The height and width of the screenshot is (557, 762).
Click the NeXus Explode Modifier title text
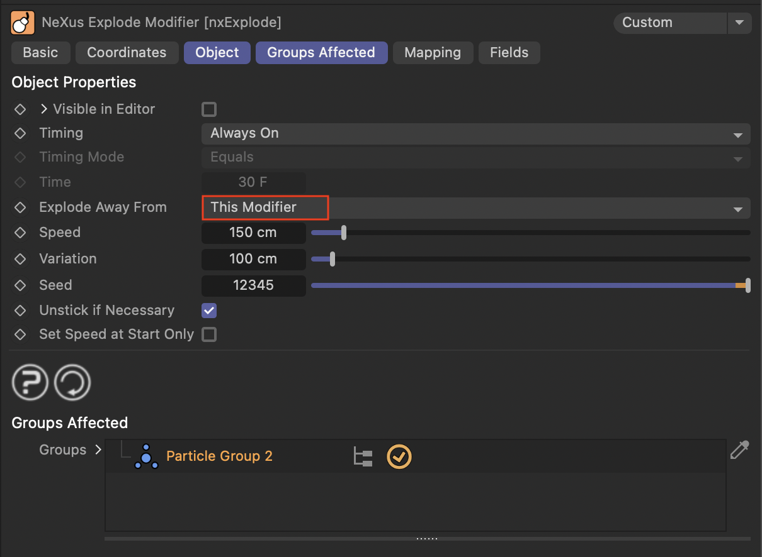(161, 23)
